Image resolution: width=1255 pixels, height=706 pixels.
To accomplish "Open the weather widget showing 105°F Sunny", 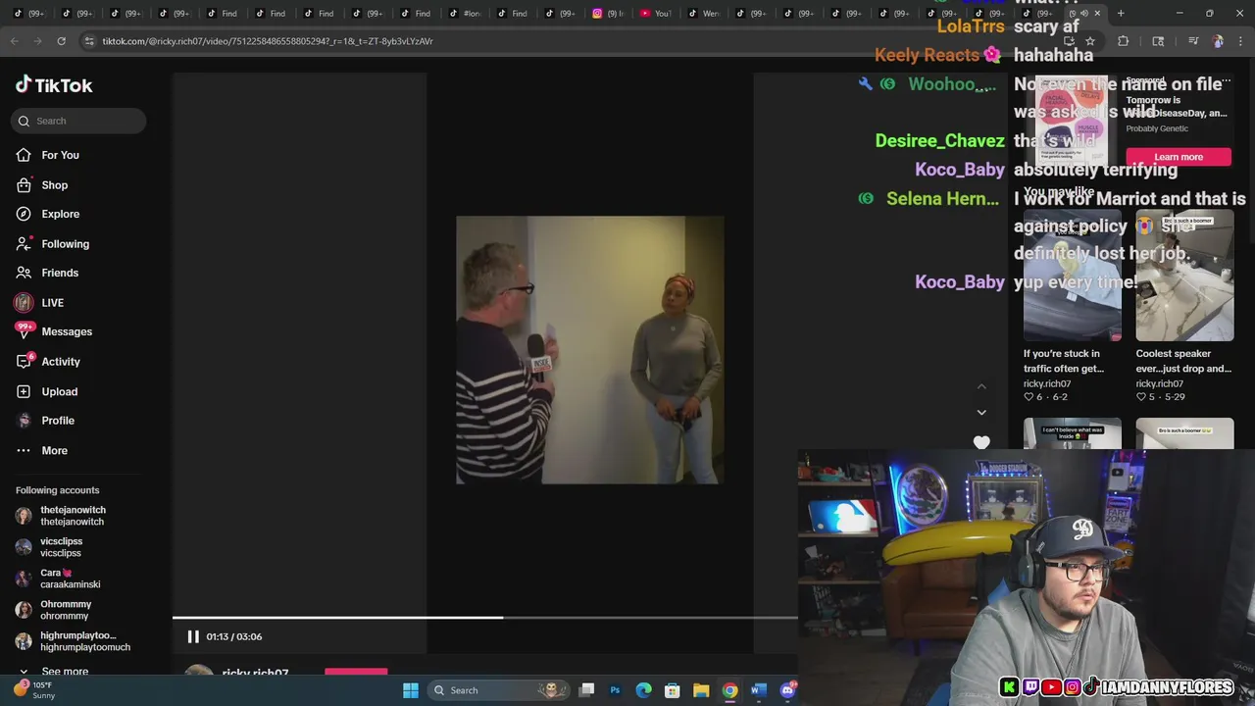I will click(34, 689).
